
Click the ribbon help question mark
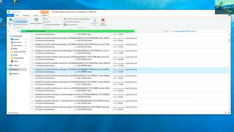(229, 15)
